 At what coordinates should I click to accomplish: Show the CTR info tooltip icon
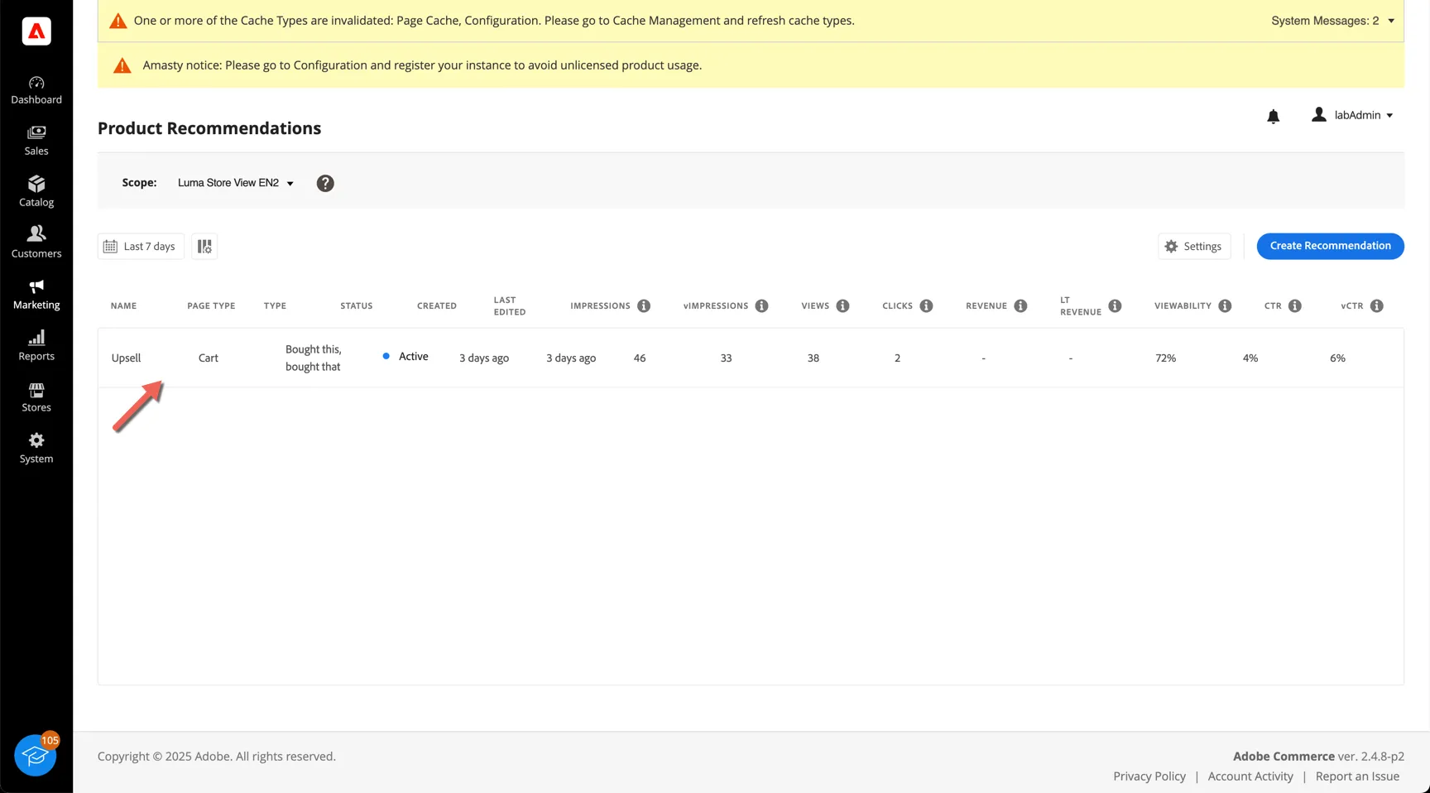point(1295,306)
